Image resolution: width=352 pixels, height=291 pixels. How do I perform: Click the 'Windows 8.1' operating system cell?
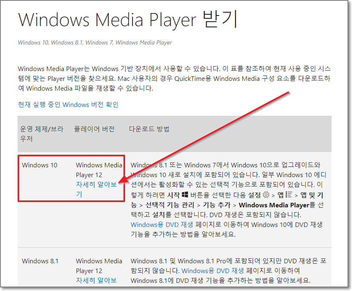coord(40,261)
